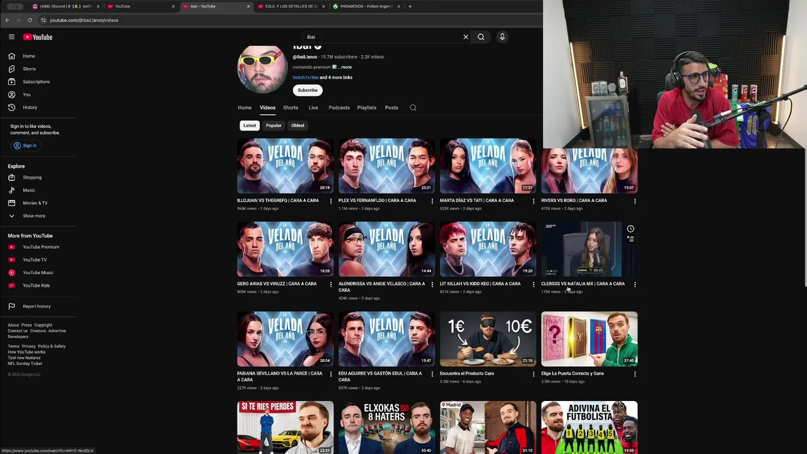807x454 pixels.
Task: Select the Popular filter chip
Action: [274, 125]
